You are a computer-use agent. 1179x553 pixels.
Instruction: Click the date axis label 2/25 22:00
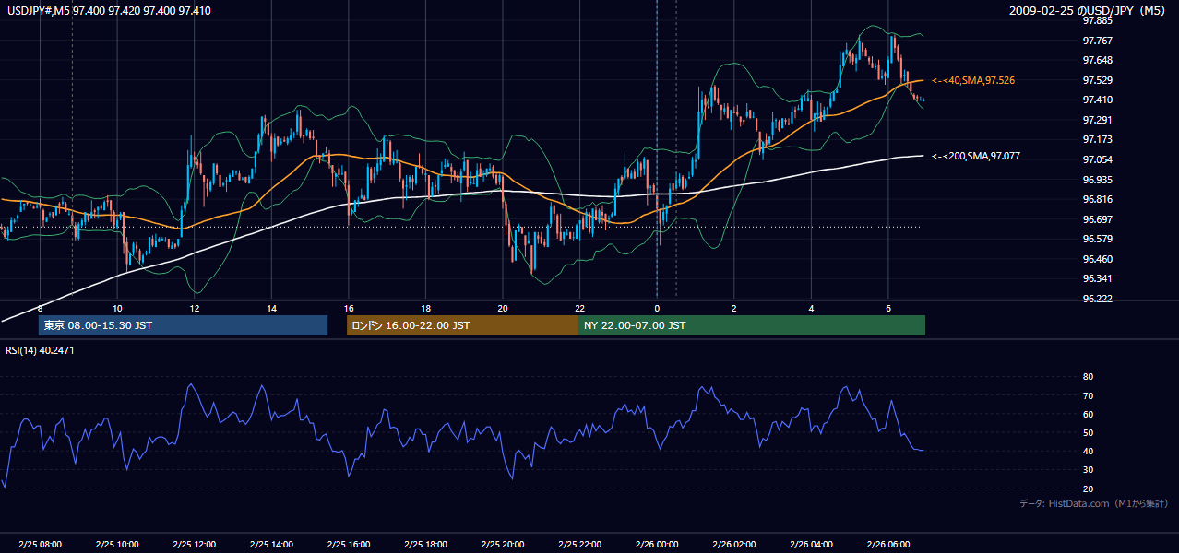coord(579,545)
